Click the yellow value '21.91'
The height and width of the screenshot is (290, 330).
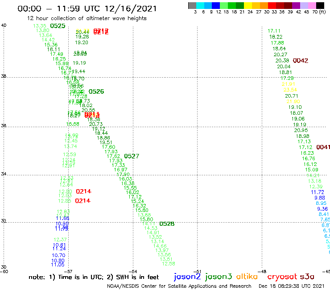pos(289,84)
